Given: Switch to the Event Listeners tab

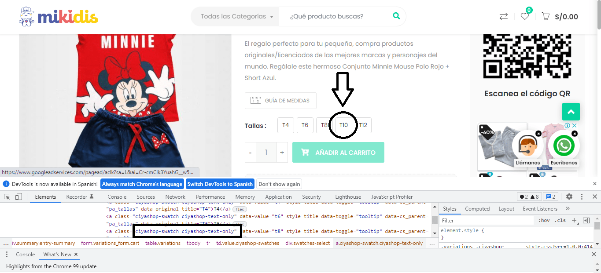Looking at the screenshot, I should [540, 209].
